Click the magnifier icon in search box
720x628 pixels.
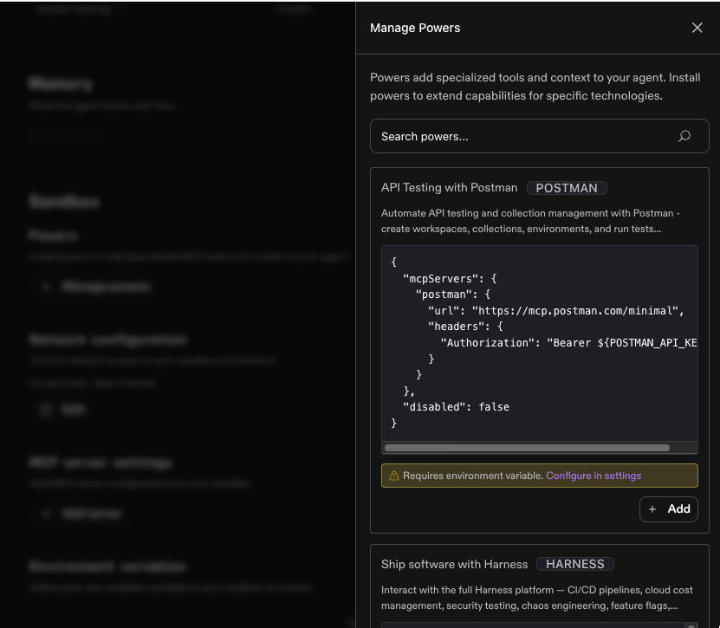[x=684, y=136]
